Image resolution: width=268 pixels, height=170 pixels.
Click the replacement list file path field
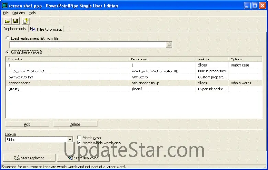point(88,44)
